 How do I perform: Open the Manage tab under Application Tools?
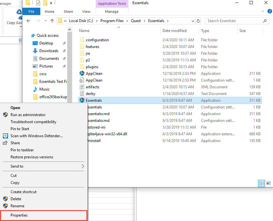pyautogui.click(x=112, y=11)
